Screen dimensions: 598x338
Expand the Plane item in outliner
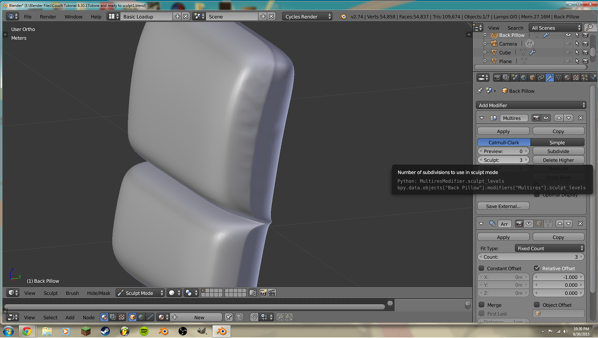(485, 61)
